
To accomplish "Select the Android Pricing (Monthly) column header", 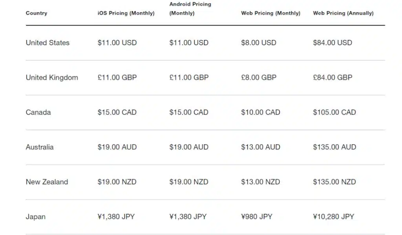I will click(190, 9).
